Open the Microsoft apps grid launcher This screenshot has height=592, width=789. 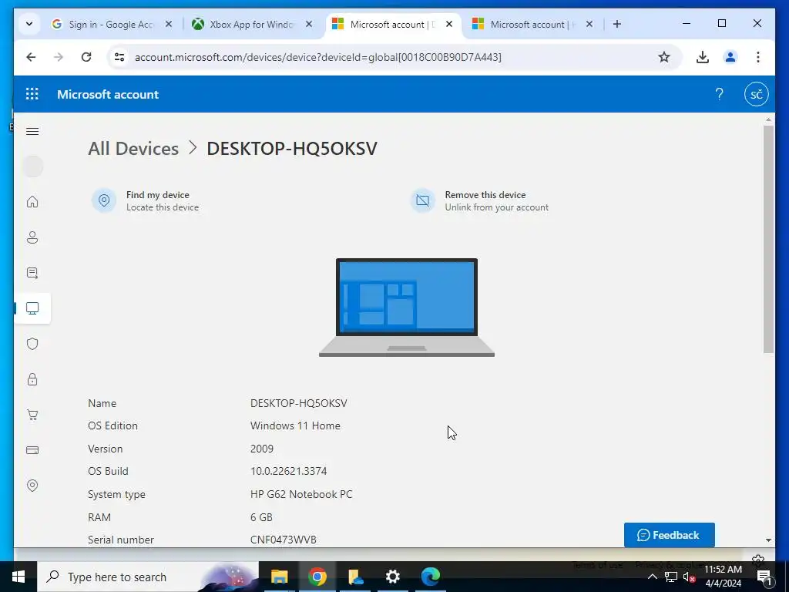(x=32, y=94)
